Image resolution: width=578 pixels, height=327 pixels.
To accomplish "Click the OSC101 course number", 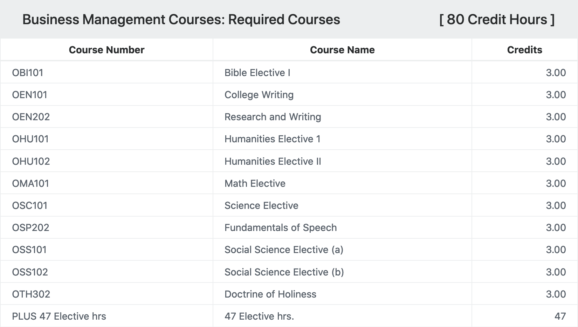I will [x=30, y=205].
